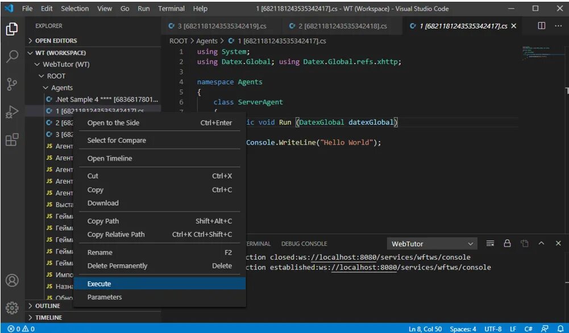
Task: Open output log file icon
Action: click(x=524, y=243)
